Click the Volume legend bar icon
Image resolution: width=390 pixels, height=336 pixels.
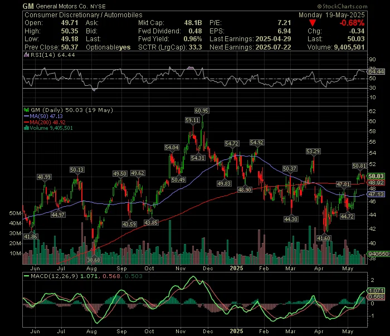pos(26,128)
